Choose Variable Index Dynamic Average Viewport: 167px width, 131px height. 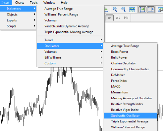[70, 26]
